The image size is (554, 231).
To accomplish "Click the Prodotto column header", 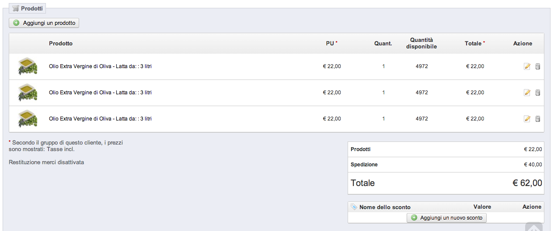I will [61, 44].
